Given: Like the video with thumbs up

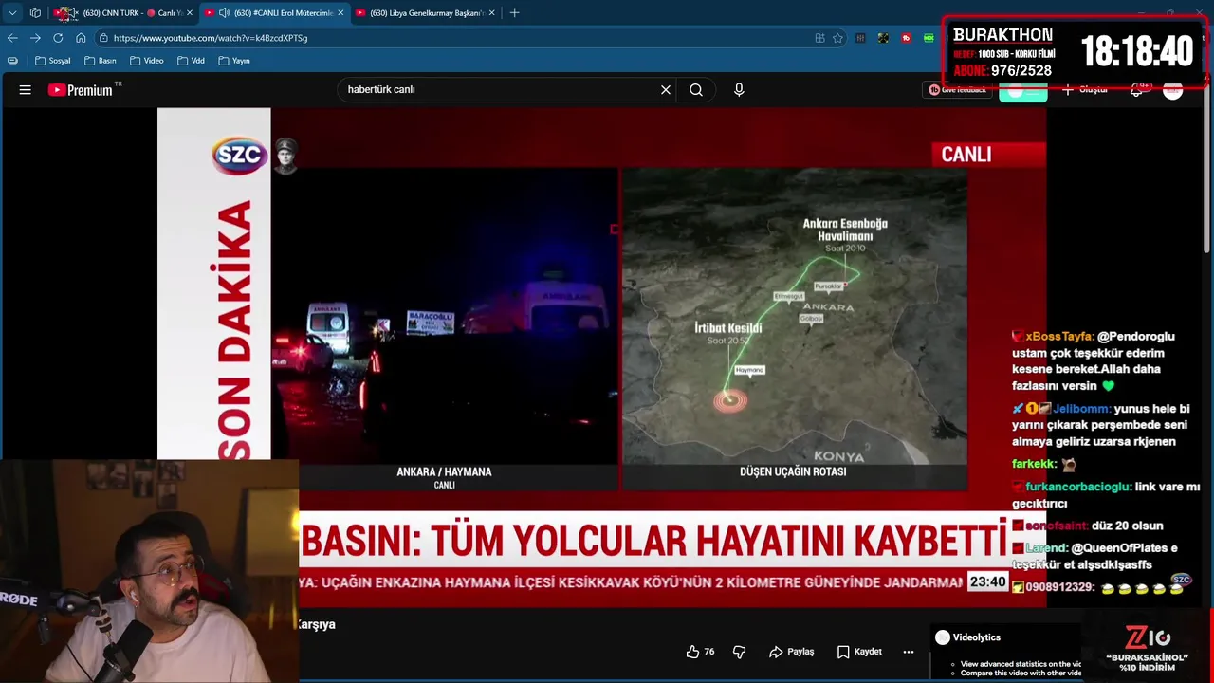Looking at the screenshot, I should click(692, 652).
